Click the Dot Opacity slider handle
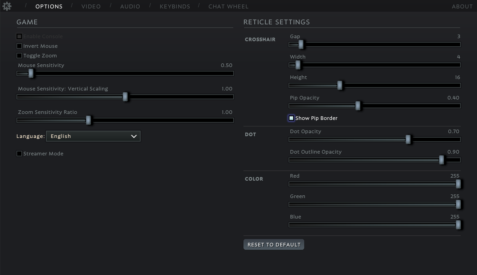The height and width of the screenshot is (275, 477). pyautogui.click(x=408, y=139)
